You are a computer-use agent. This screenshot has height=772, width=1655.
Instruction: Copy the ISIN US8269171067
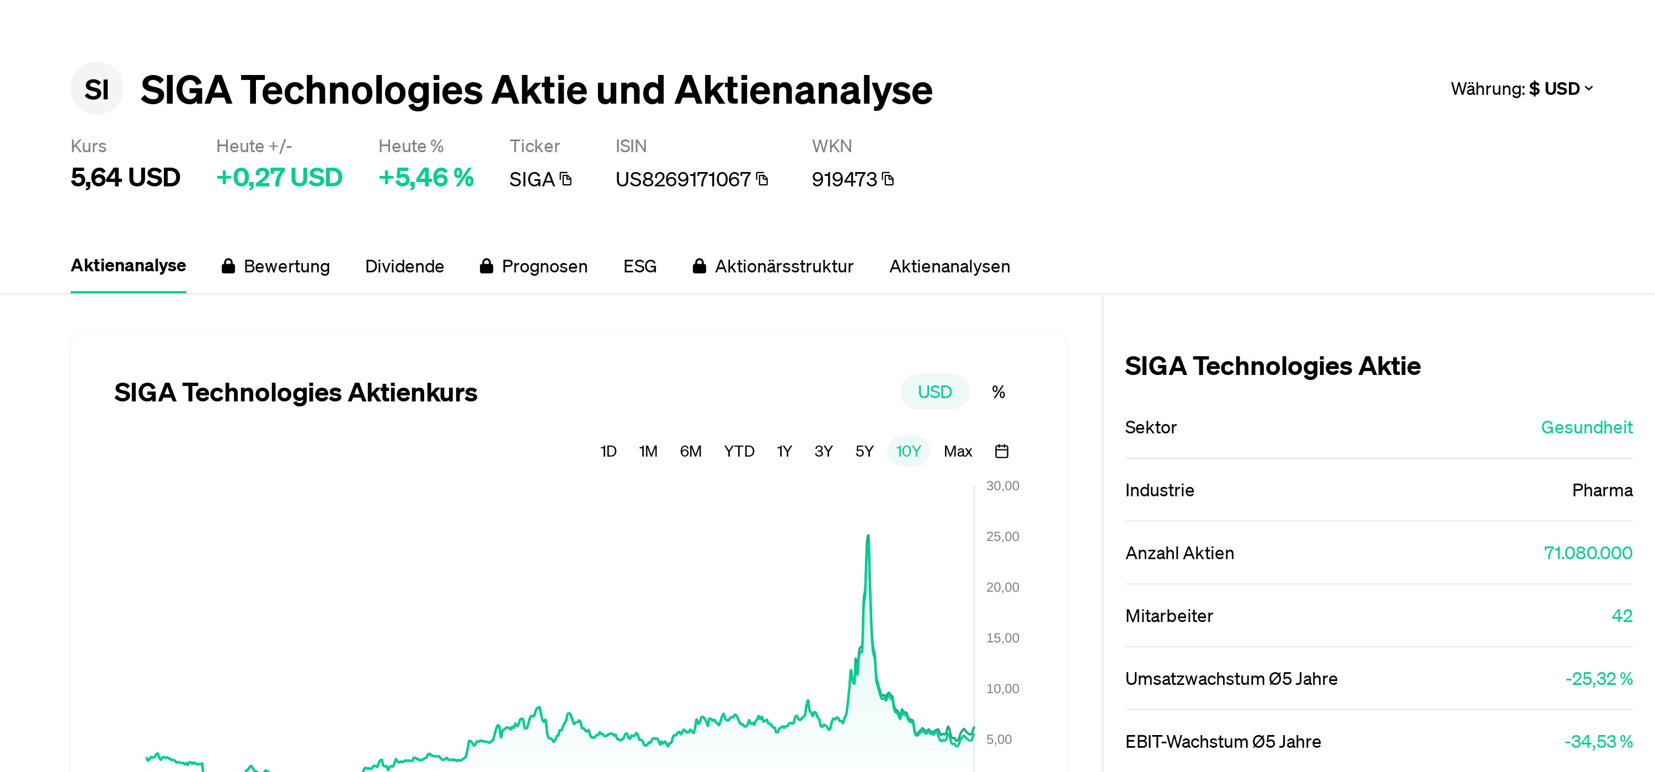tap(762, 179)
